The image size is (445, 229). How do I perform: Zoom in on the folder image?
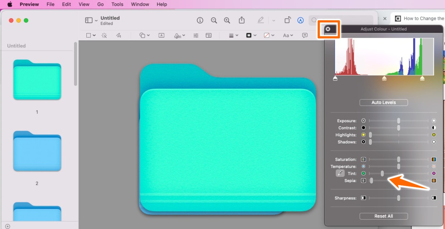tap(227, 20)
